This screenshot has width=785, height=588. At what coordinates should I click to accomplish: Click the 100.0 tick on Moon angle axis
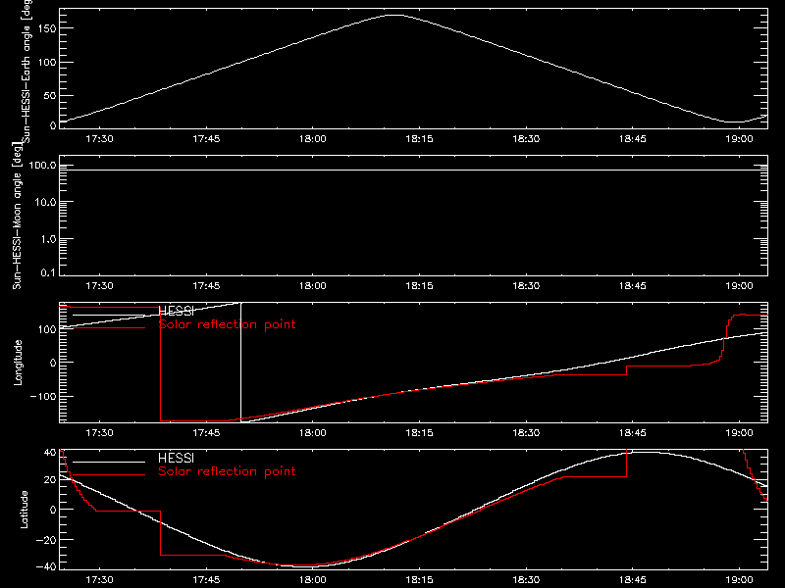(42, 165)
